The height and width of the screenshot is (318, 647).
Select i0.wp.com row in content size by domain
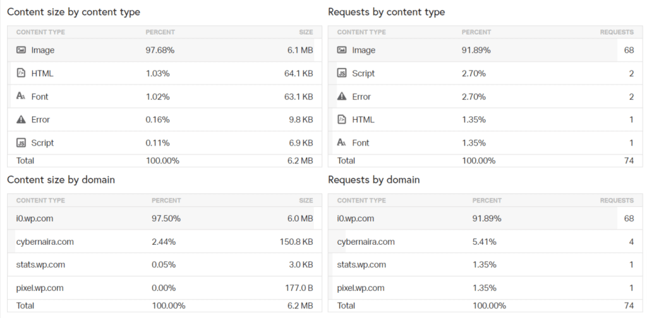[165, 218]
